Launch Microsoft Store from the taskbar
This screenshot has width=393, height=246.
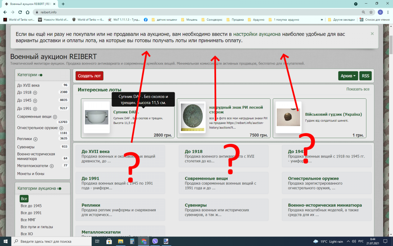click(x=109, y=241)
